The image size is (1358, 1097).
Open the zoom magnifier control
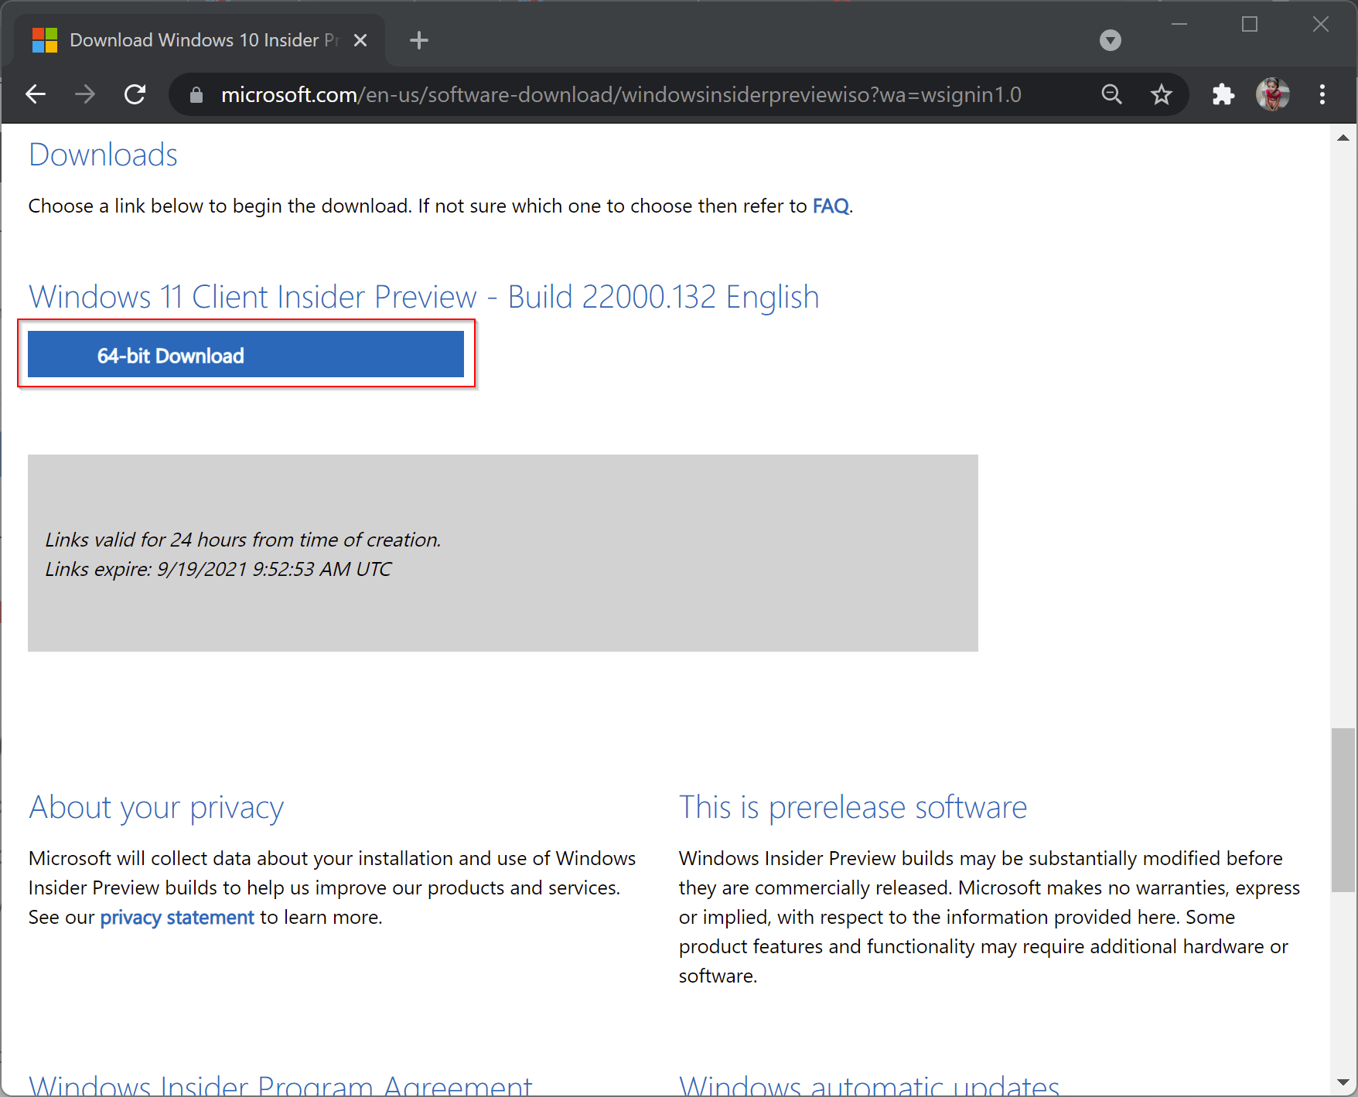coord(1111,94)
